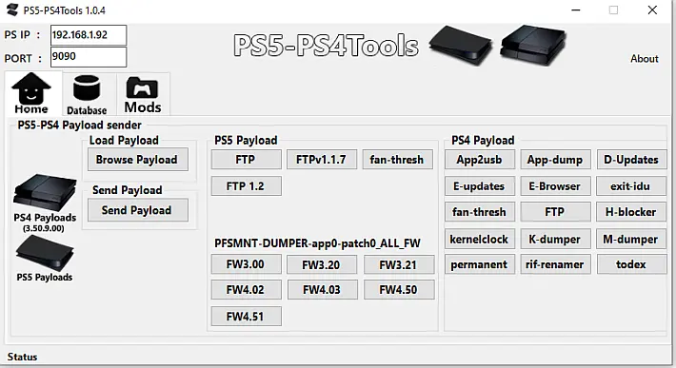Select the PS4 K-dumper payload
676x368 pixels.
[555, 239]
